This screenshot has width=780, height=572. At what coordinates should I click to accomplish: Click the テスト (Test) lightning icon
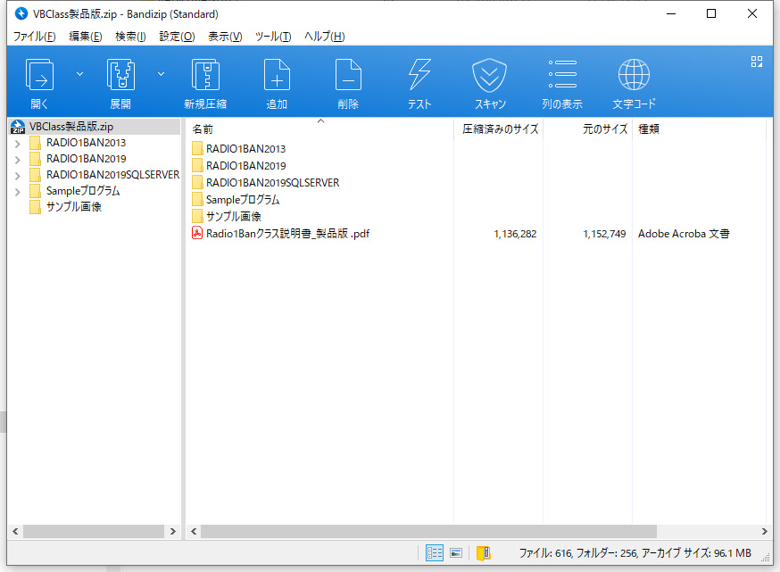pos(419,75)
